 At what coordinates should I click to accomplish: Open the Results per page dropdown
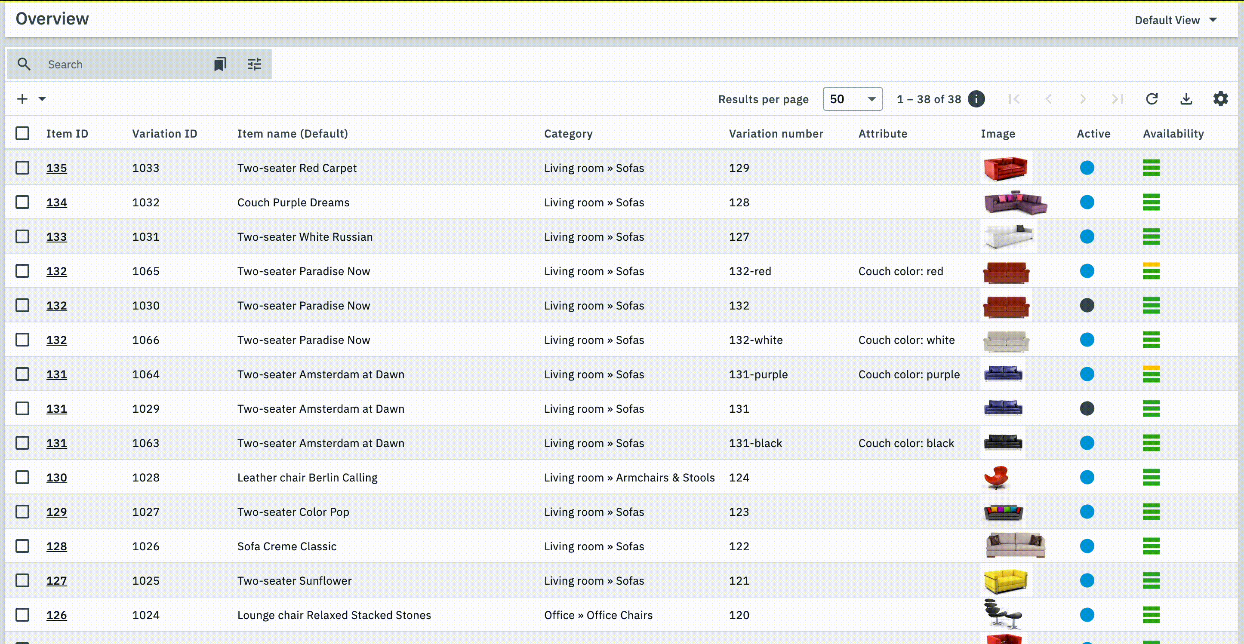[853, 99]
